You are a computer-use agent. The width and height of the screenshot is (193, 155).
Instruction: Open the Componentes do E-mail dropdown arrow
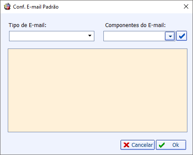pyautogui.click(x=170, y=36)
